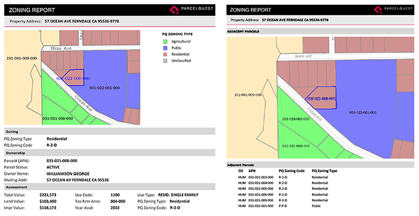This screenshot has width=419, height=216.
Task: Click PQ Zoning Code R-2-D under Zoning section
Action: pyautogui.click(x=52, y=145)
